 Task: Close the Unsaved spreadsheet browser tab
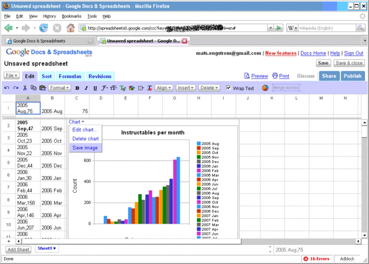click(185, 41)
